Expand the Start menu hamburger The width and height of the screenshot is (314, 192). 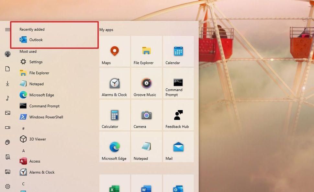pyautogui.click(x=7, y=29)
